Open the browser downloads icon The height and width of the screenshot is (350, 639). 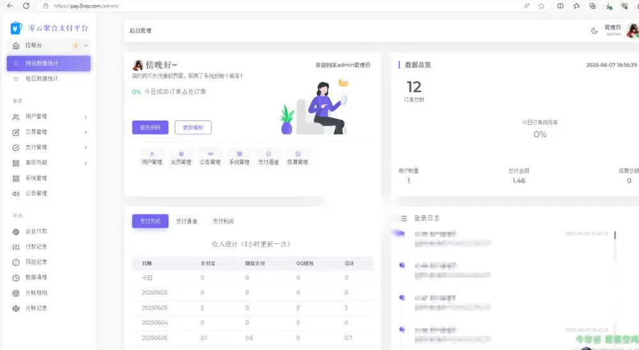point(609,6)
